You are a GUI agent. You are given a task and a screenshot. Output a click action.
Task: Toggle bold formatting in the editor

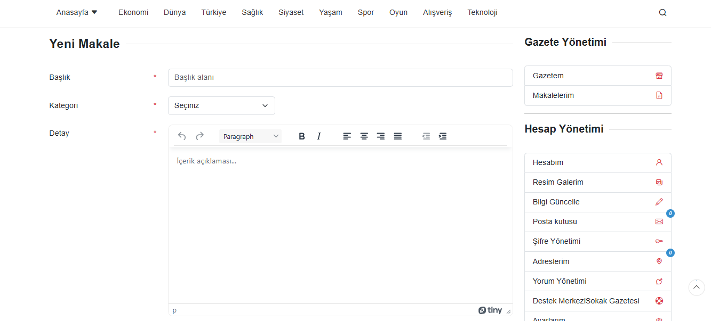pyautogui.click(x=302, y=136)
